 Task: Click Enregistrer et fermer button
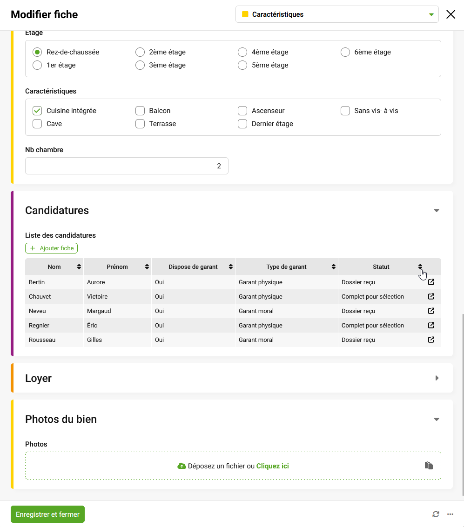pyautogui.click(x=48, y=514)
